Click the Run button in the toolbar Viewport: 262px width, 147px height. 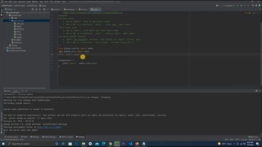pos(237,5)
